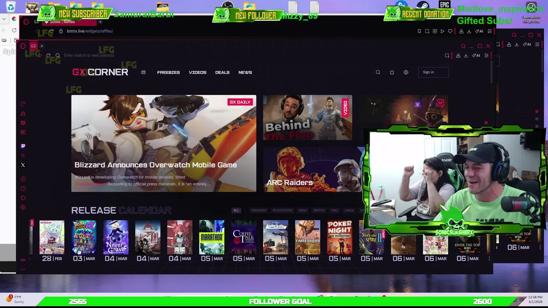The width and height of the screenshot is (548, 308).
Task: Click the heart bookmark icon in Botrix window
Action: pyautogui.click(x=450, y=31)
